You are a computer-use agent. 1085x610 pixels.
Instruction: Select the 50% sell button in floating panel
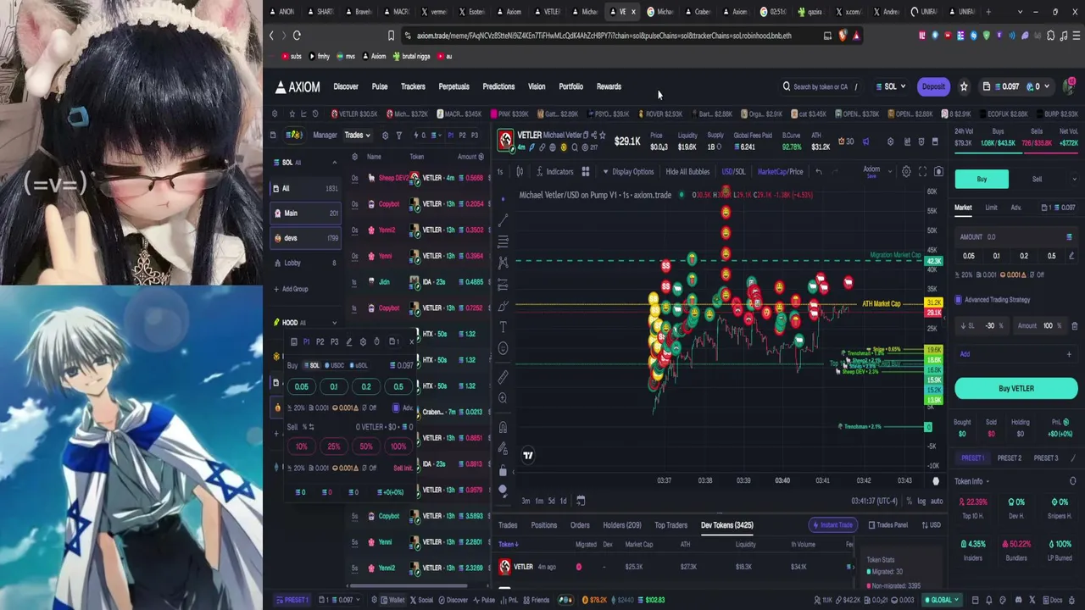[x=365, y=446]
